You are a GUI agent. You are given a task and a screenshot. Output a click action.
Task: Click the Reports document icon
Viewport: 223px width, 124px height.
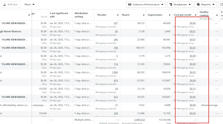coord(198,4)
